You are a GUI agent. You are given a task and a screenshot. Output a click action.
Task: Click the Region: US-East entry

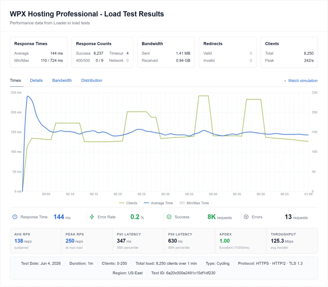click(128, 273)
